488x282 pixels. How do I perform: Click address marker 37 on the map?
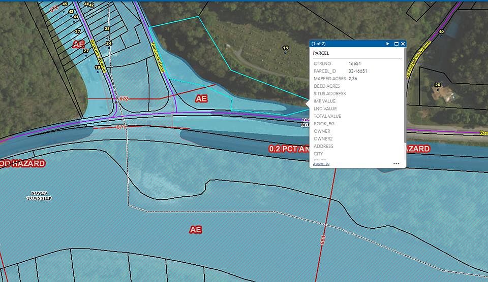click(78, 31)
